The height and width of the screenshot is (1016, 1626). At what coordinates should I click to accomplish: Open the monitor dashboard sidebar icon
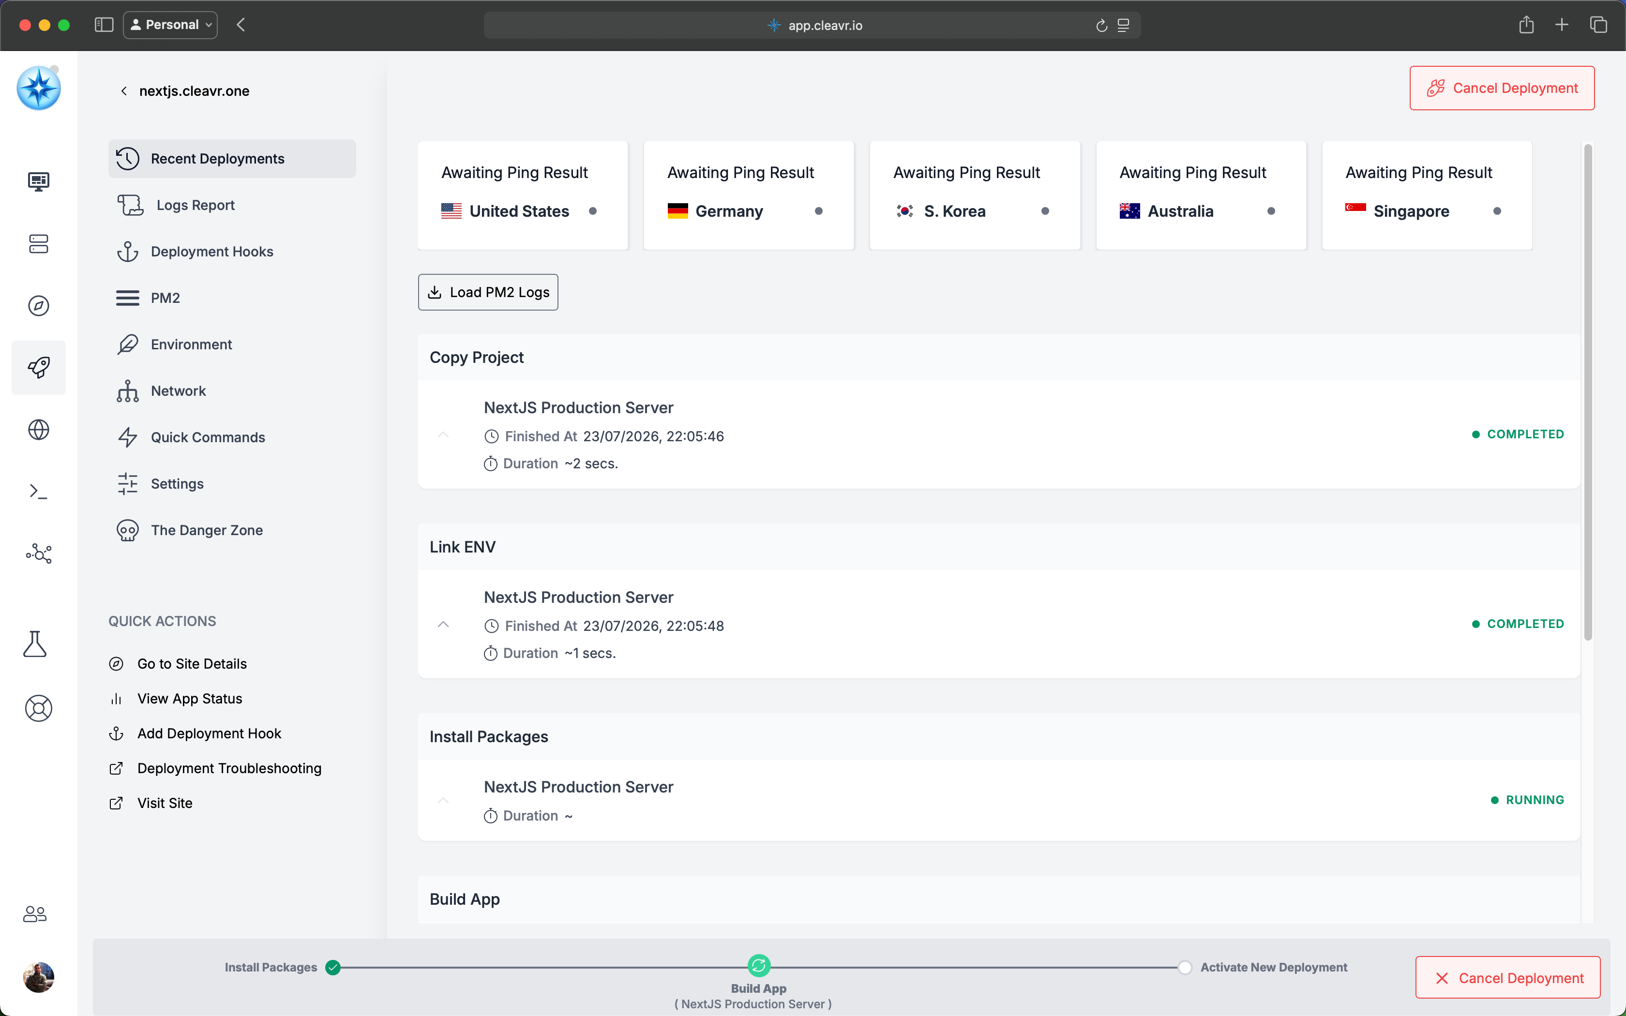(x=38, y=181)
